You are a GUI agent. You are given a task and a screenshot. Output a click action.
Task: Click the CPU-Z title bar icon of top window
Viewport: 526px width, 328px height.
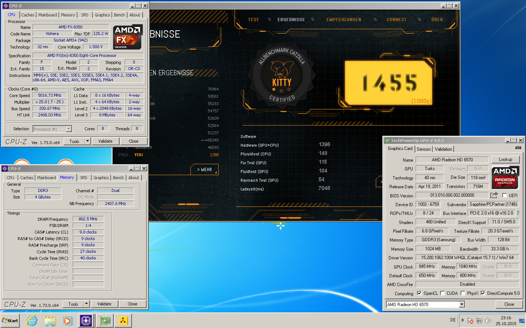5,6
